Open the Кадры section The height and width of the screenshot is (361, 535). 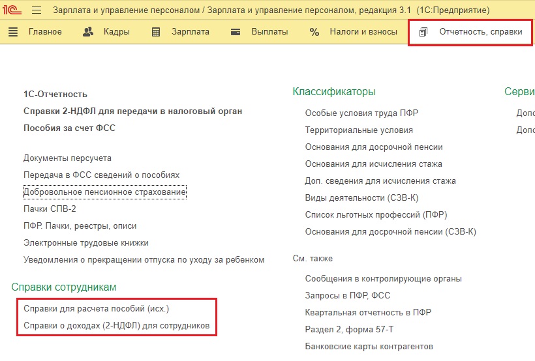pyautogui.click(x=117, y=32)
